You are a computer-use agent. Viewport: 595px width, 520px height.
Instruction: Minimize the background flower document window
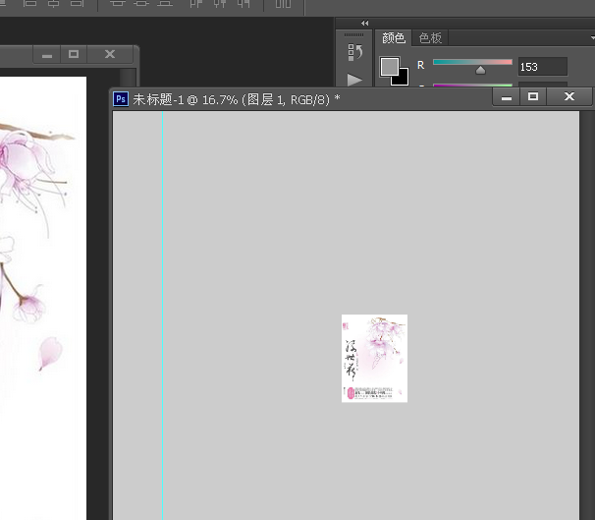pos(47,55)
